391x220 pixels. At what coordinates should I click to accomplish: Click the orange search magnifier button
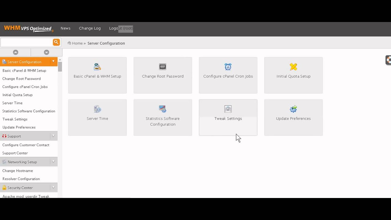(x=56, y=42)
